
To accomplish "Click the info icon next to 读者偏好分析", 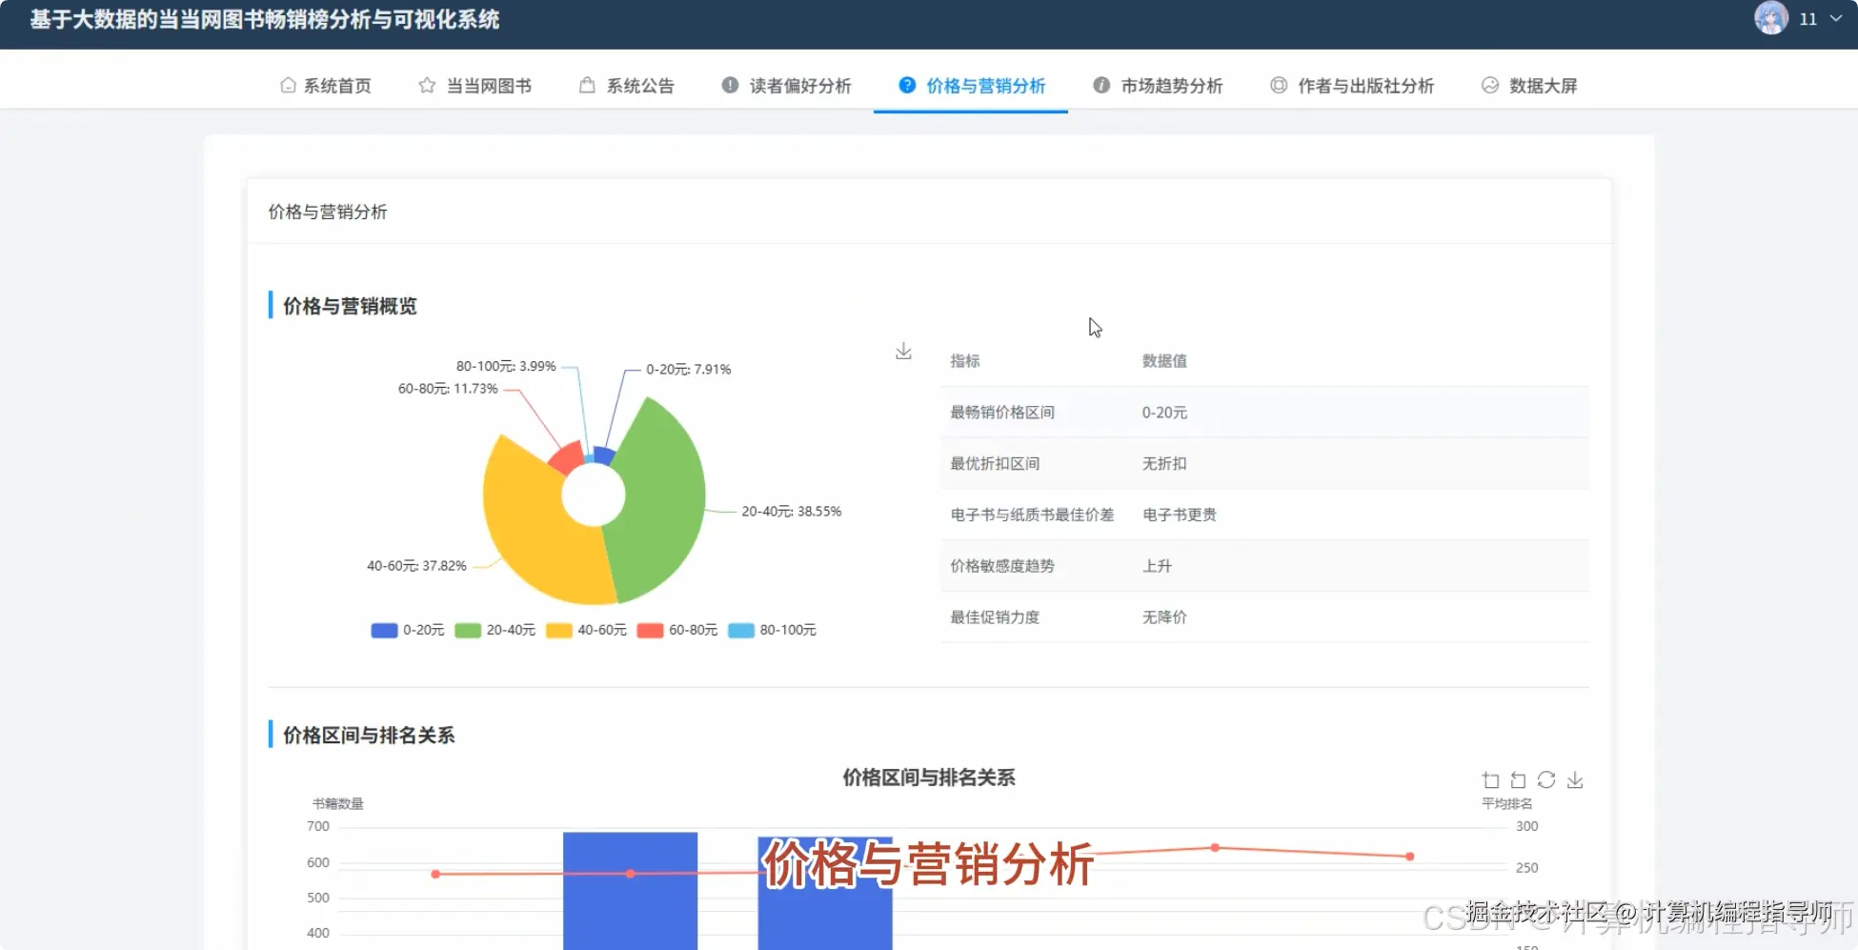I will tap(728, 85).
